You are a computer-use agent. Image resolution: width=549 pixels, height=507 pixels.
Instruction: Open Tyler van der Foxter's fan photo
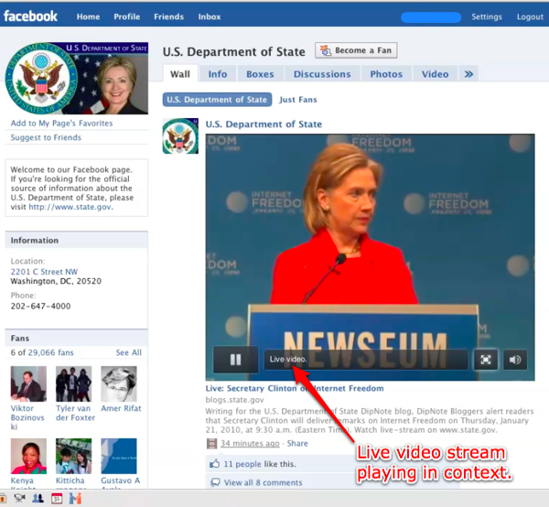click(x=73, y=383)
